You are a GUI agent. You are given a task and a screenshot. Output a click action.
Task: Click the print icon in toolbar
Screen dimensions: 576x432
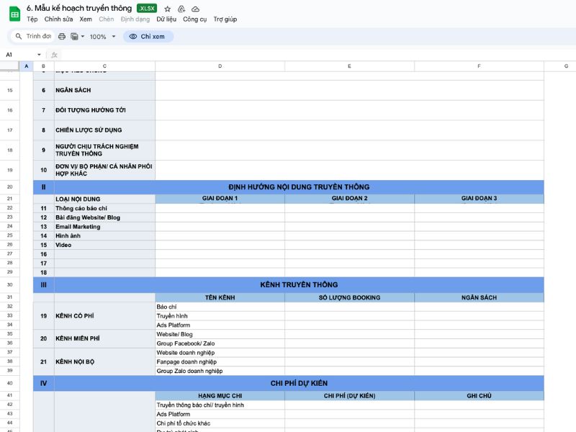pyautogui.click(x=62, y=36)
